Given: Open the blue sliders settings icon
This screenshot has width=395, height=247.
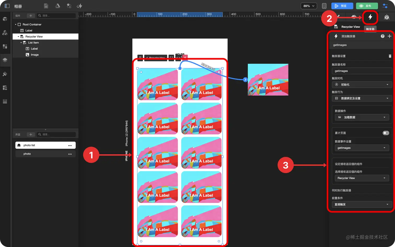Looking at the screenshot, I should point(385,6).
